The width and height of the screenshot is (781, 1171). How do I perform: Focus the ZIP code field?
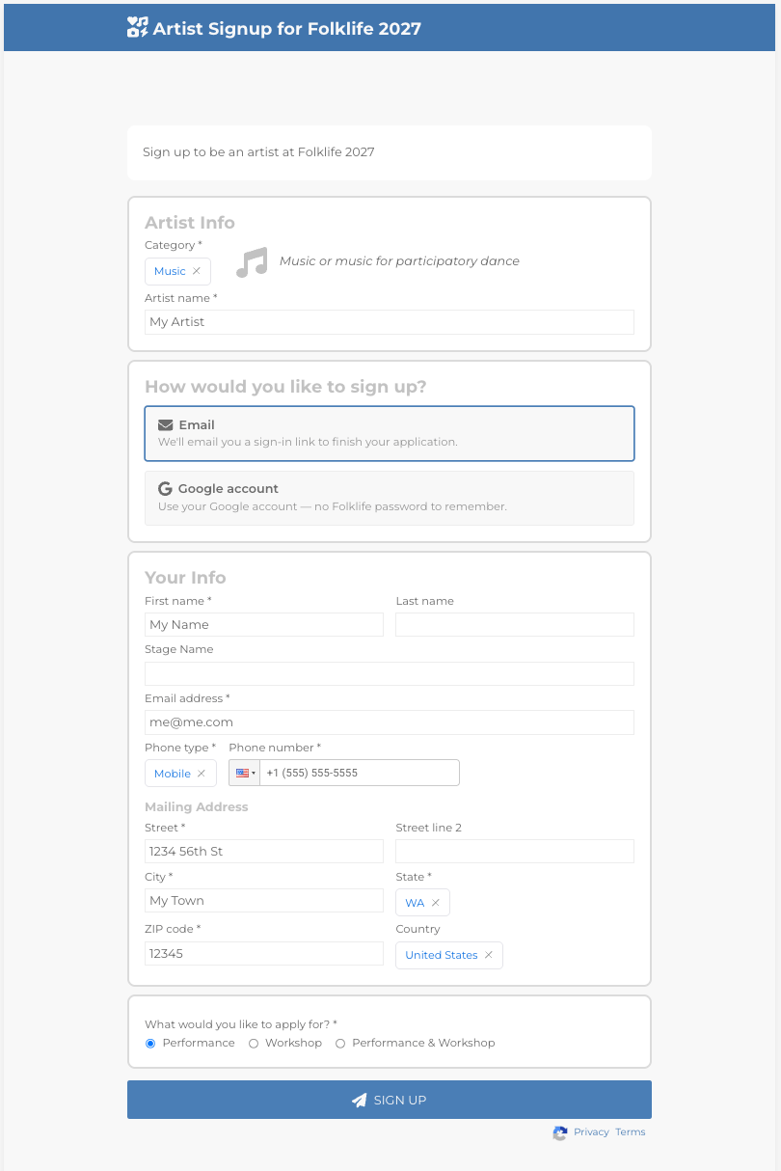tap(264, 953)
